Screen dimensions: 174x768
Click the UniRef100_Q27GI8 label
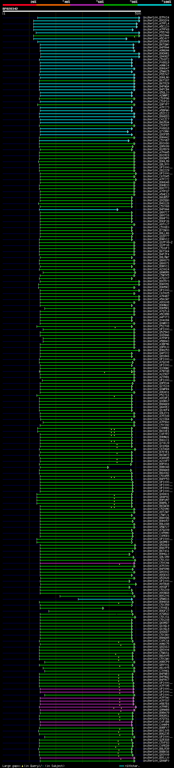point(156,386)
